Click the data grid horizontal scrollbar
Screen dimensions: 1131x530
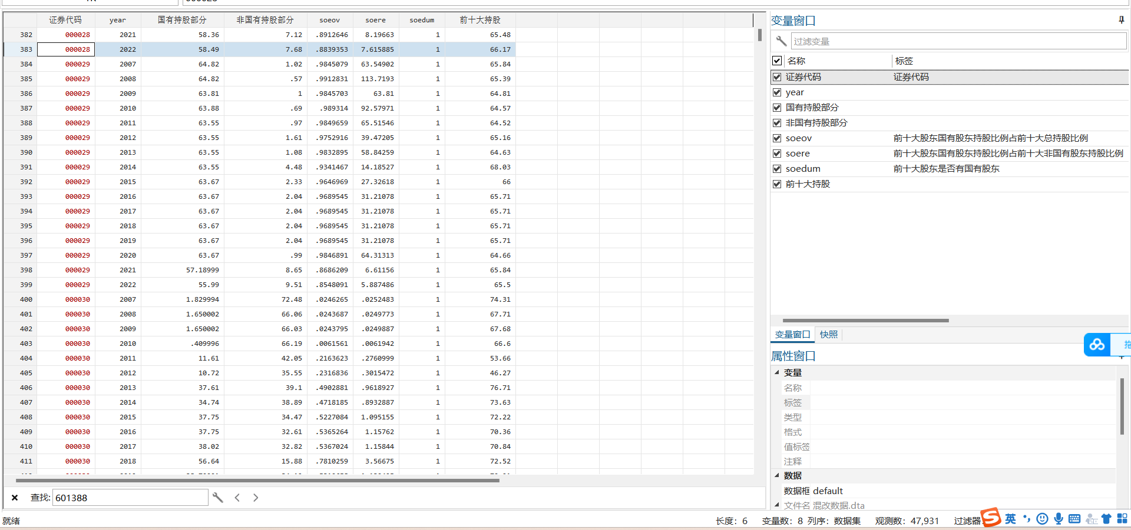[x=257, y=481]
